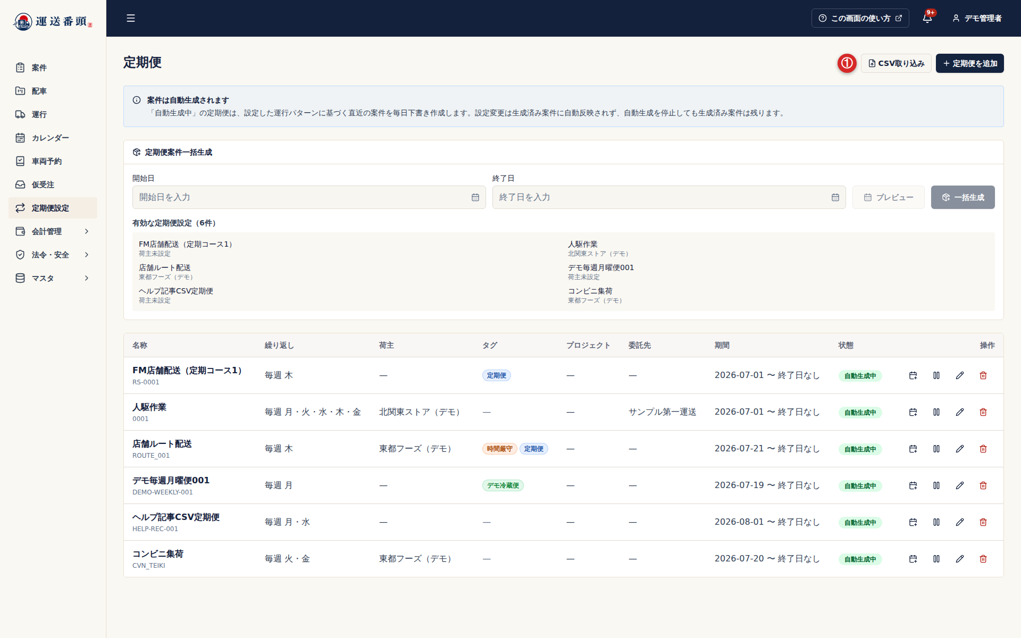Open the notifications bell
The height and width of the screenshot is (638, 1021).
927,18
